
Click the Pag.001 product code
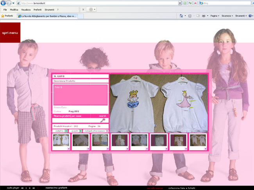coord(74,111)
